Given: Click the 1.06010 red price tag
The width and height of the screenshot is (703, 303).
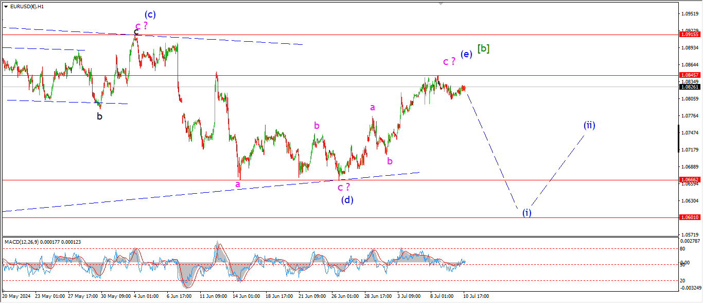Looking at the screenshot, I should [690, 217].
